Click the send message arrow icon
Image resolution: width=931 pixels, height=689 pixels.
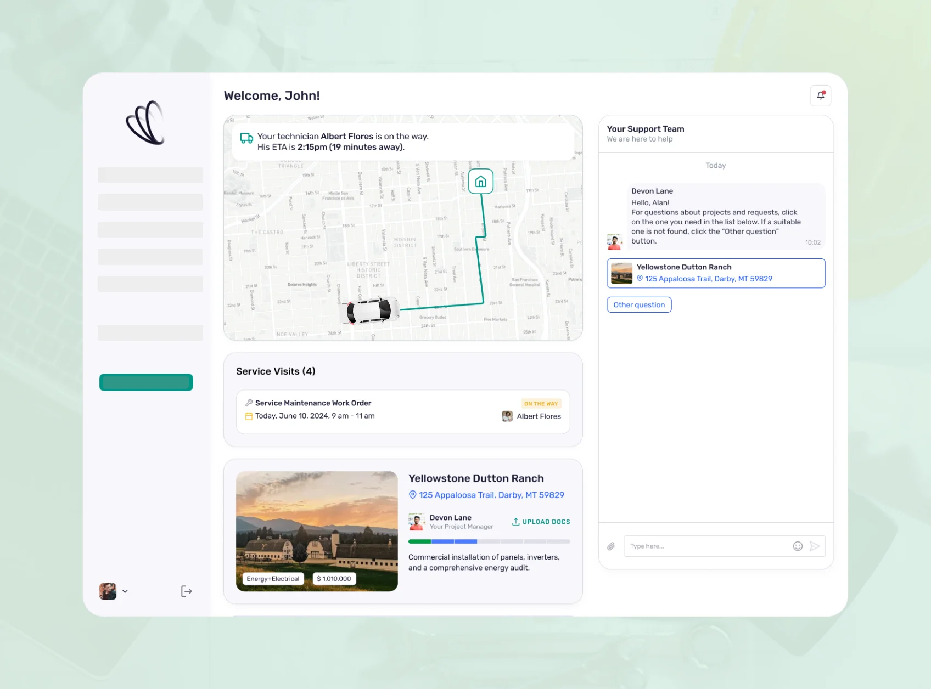pyautogui.click(x=815, y=546)
